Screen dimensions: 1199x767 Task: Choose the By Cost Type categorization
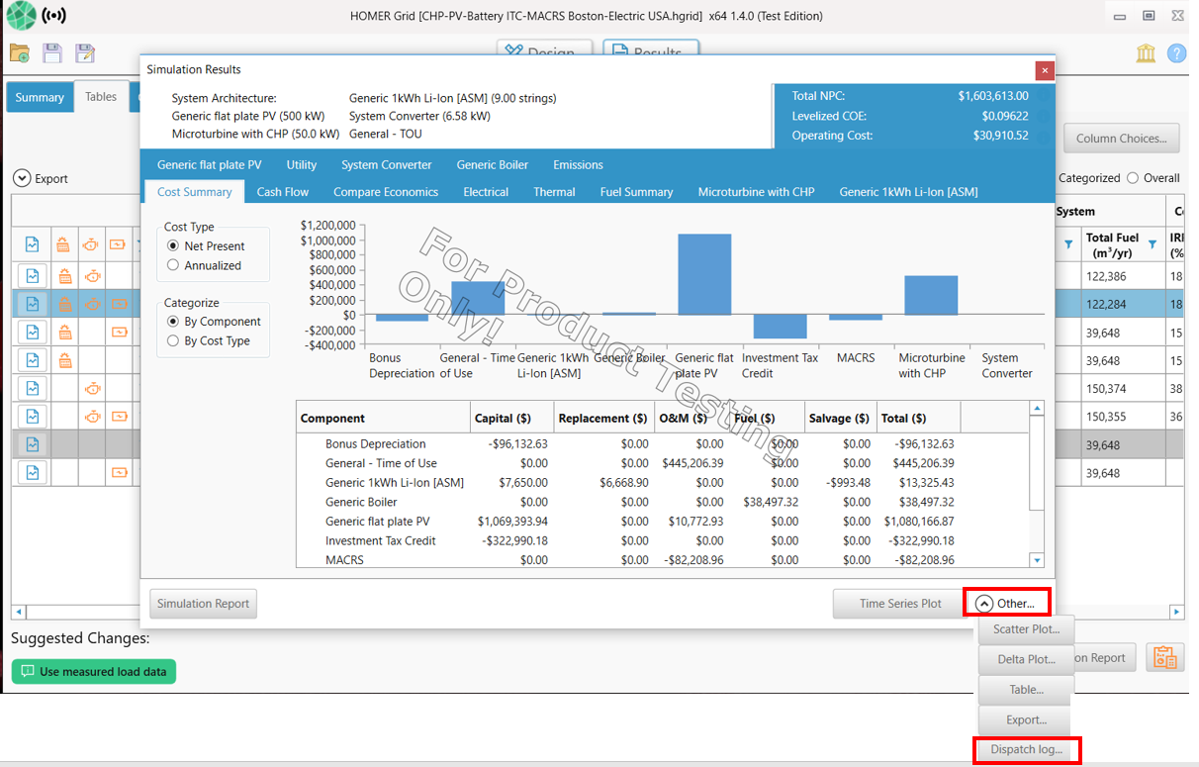[174, 340]
